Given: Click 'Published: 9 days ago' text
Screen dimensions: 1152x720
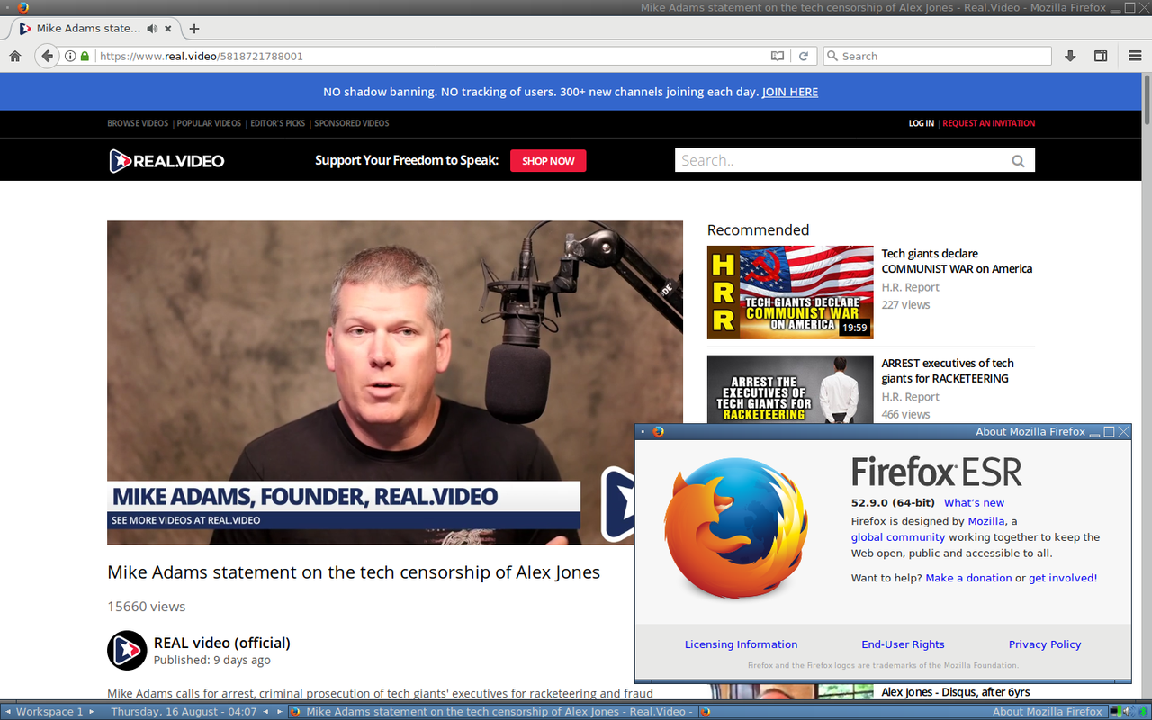Looking at the screenshot, I should [x=211, y=660].
